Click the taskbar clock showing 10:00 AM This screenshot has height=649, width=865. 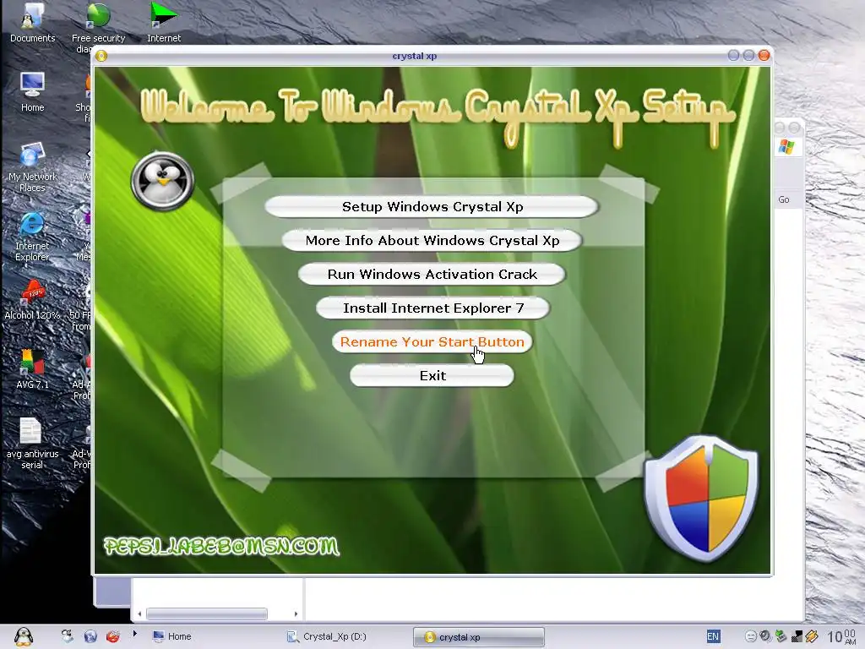[x=842, y=637]
